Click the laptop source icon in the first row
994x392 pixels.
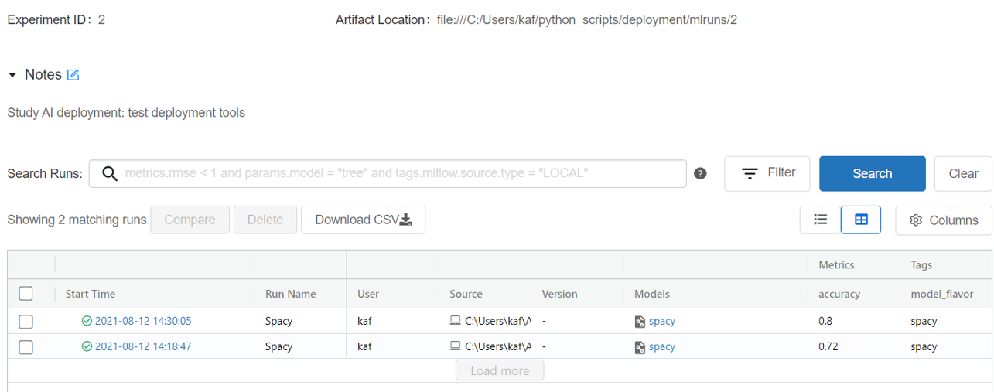tap(455, 321)
